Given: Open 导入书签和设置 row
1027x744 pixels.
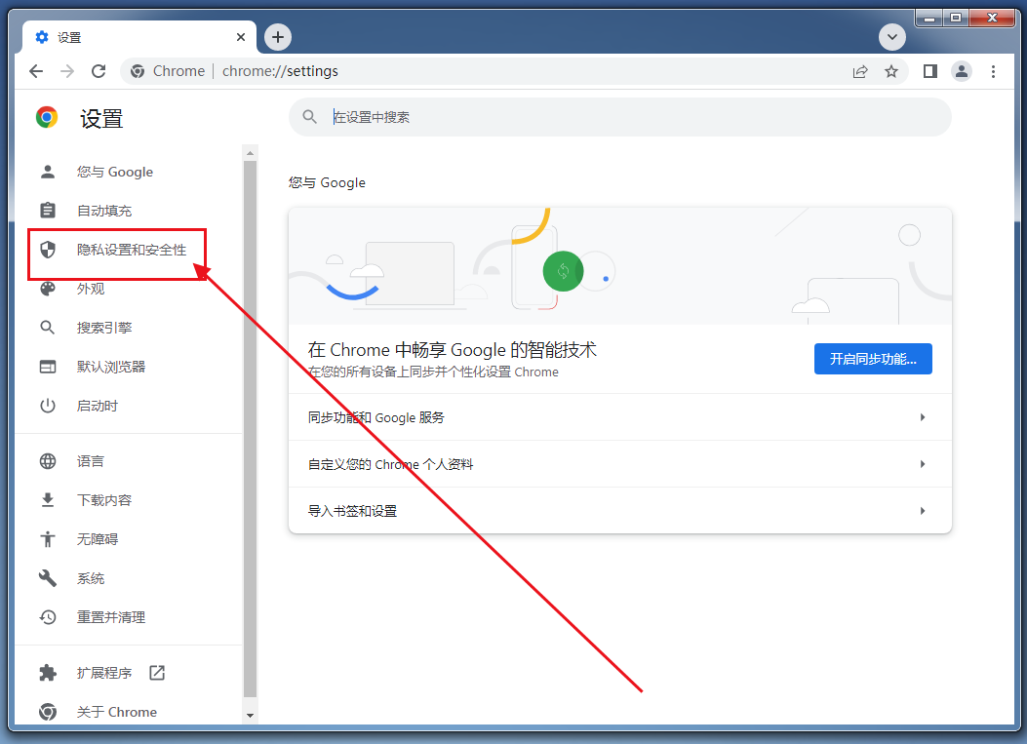Looking at the screenshot, I should click(x=619, y=511).
